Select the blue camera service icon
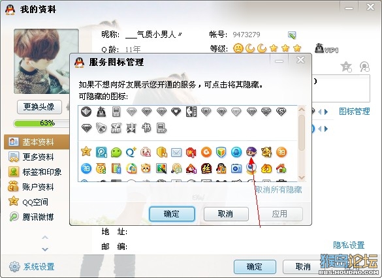 click(236, 168)
